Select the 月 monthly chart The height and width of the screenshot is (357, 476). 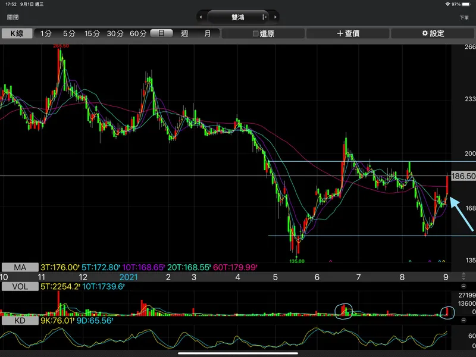207,34
